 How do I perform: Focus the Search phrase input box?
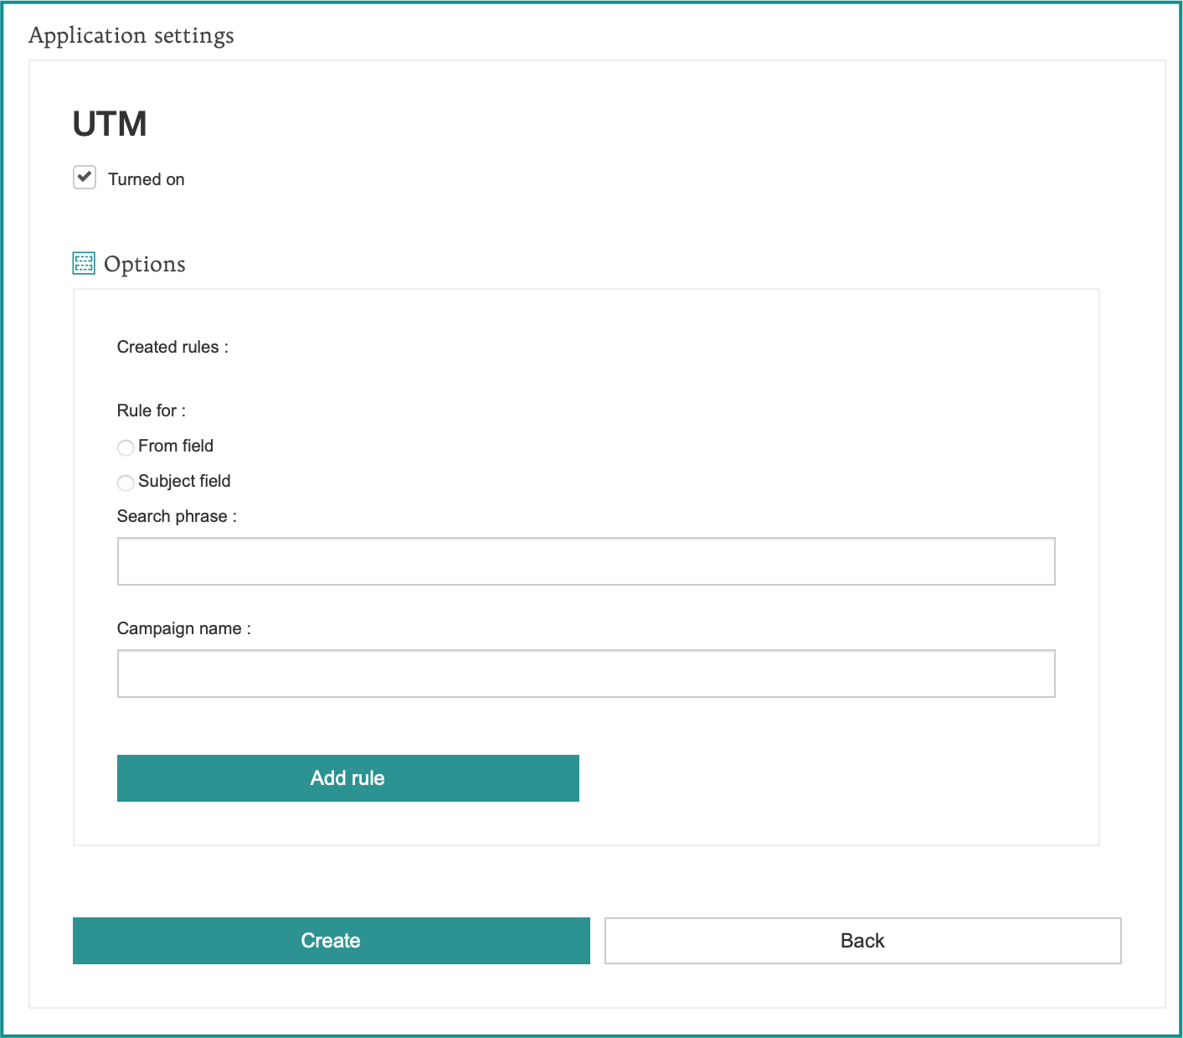(585, 561)
